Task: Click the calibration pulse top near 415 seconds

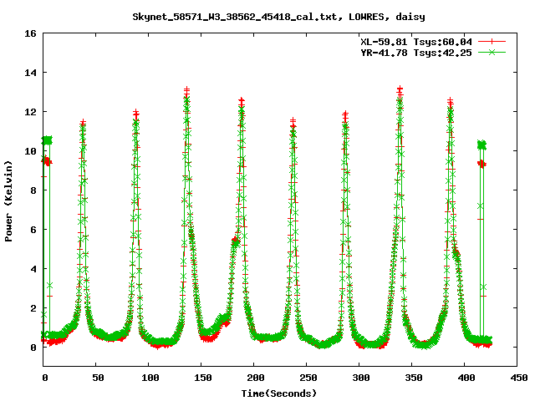Action: coord(481,145)
